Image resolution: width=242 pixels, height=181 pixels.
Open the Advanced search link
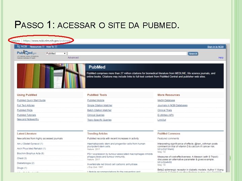pos(73,58)
